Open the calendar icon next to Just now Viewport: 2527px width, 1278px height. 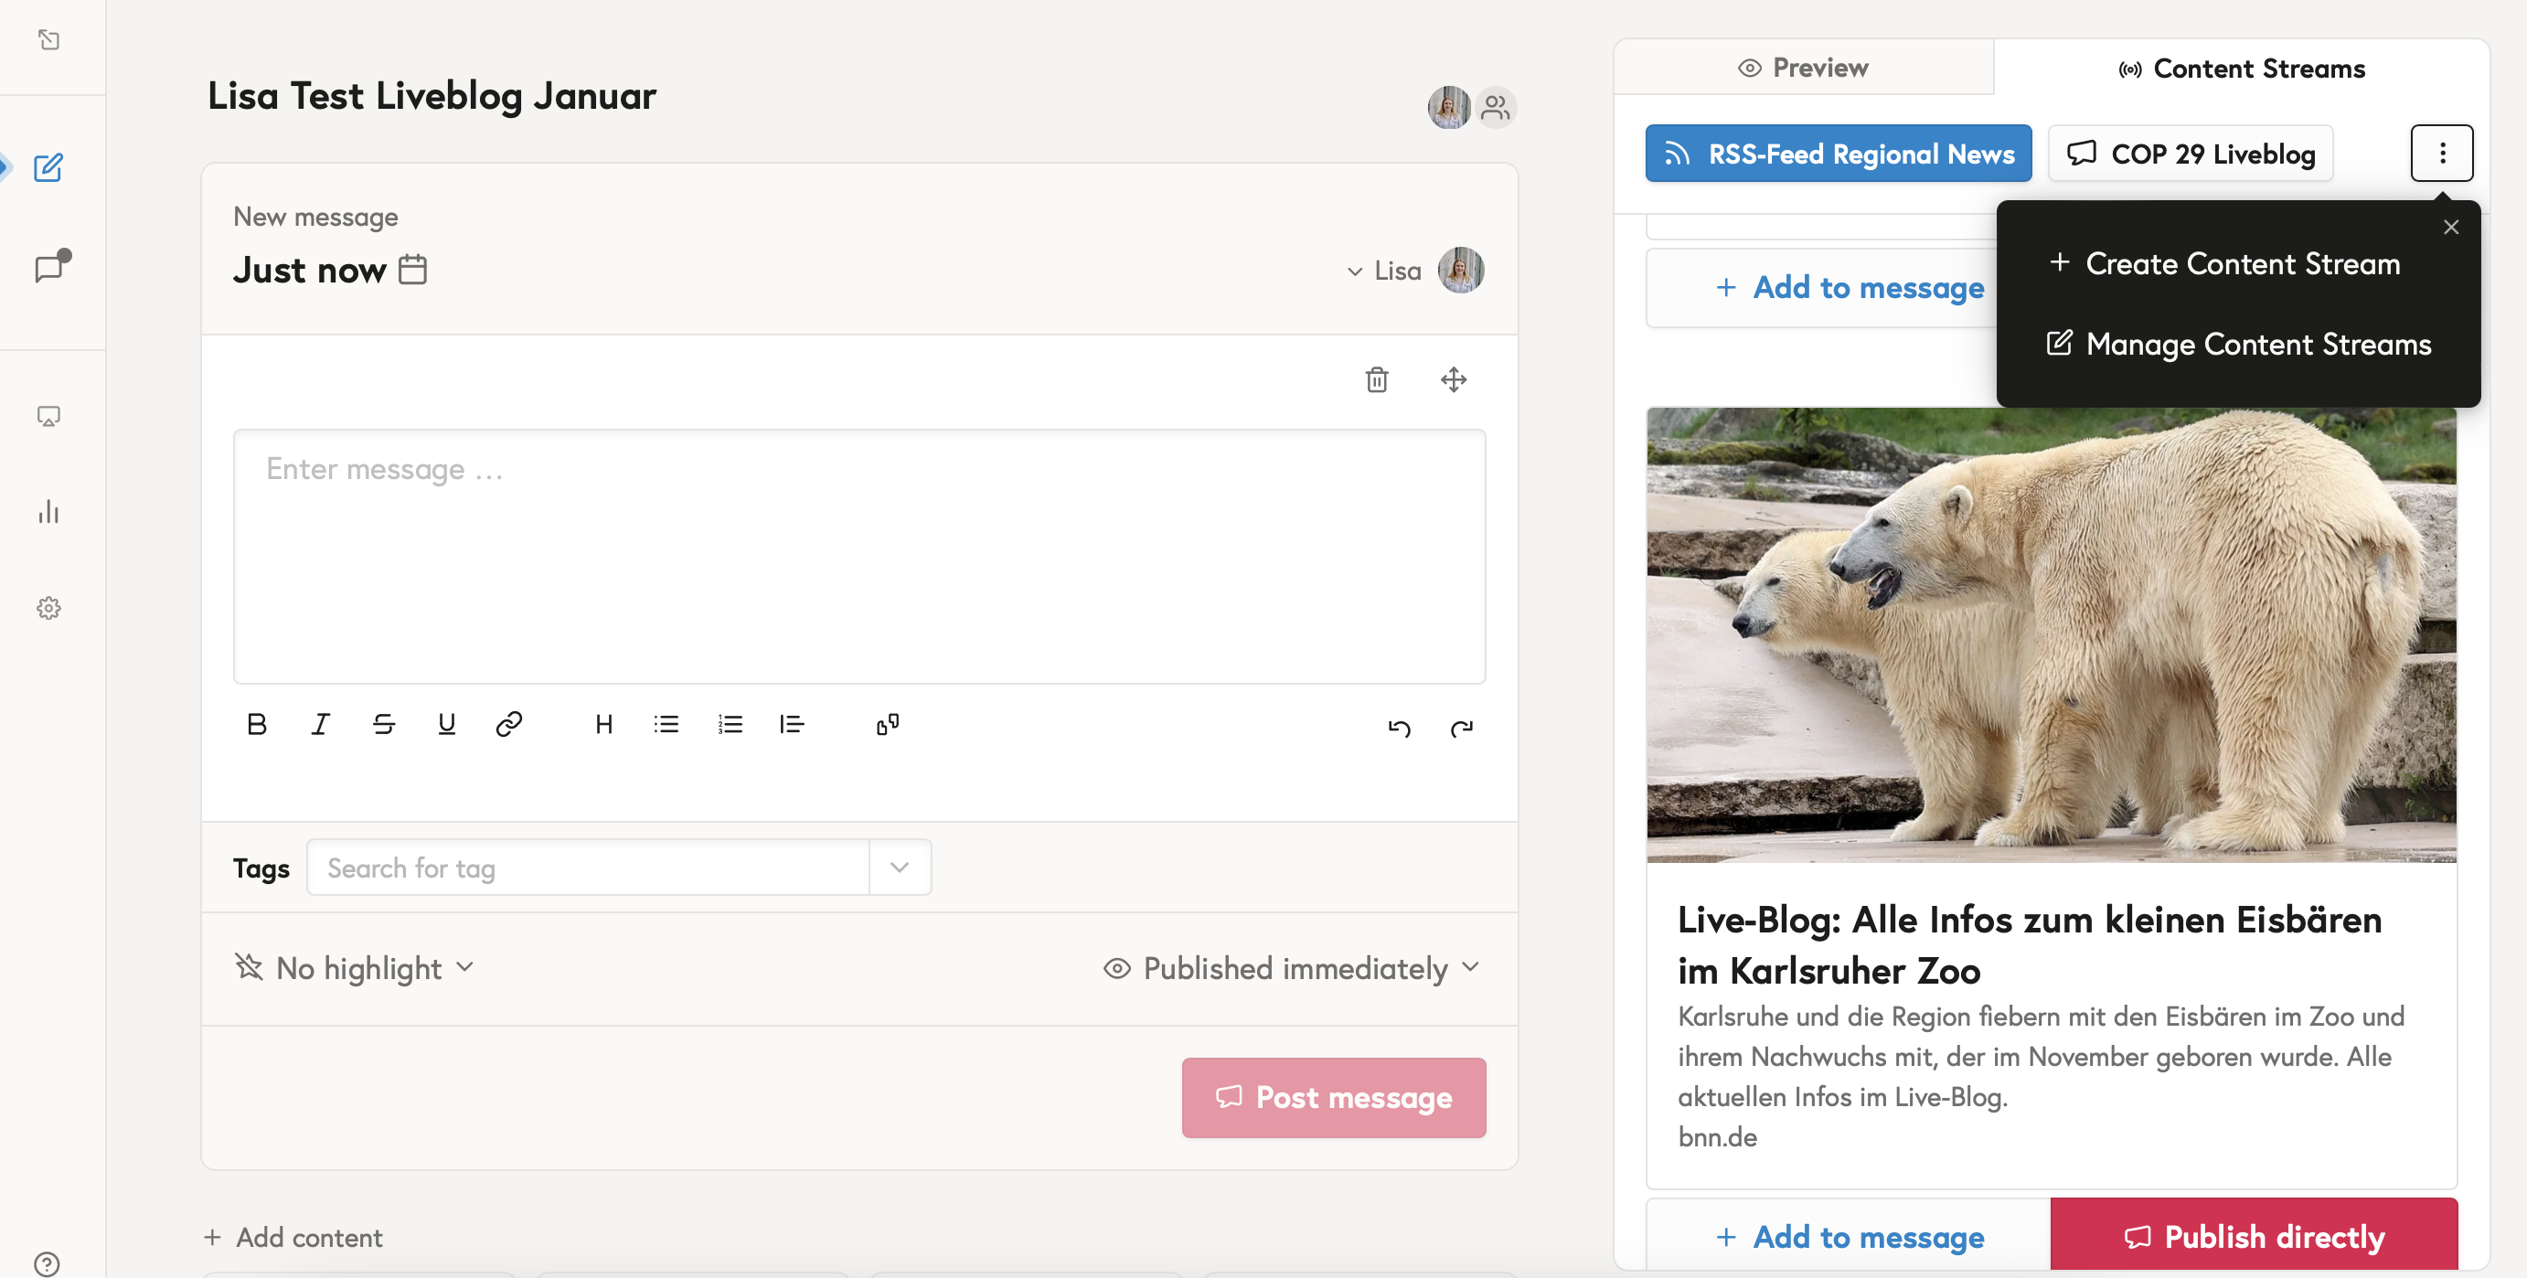pos(413,269)
